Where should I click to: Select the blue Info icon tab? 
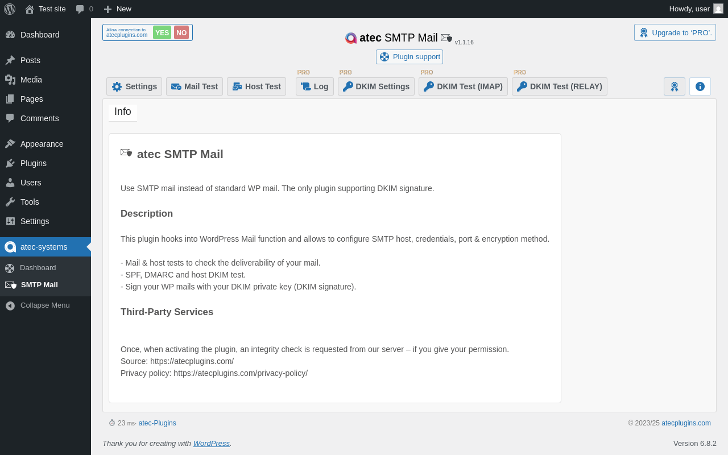[x=700, y=86]
